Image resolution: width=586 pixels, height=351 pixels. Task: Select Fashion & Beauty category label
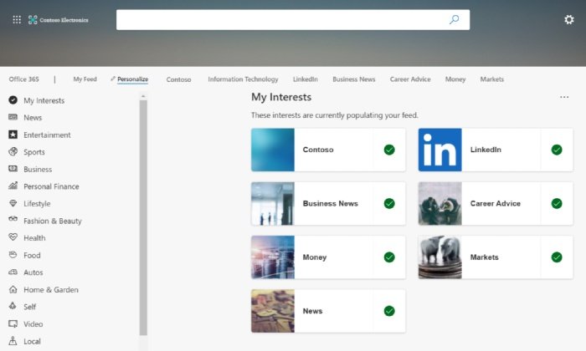(52, 221)
